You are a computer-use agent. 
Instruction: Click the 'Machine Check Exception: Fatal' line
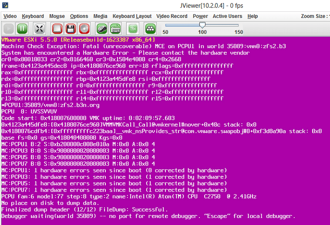point(144,46)
